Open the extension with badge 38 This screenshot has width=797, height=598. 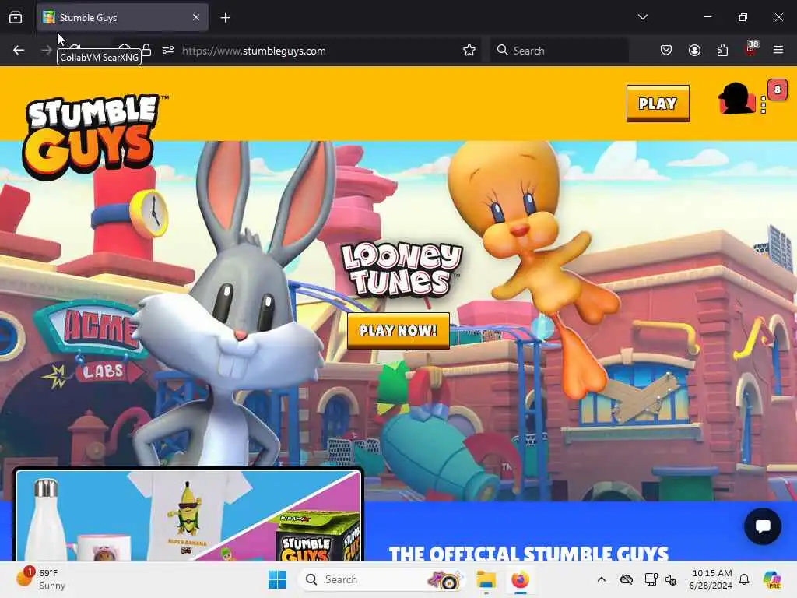pyautogui.click(x=751, y=49)
